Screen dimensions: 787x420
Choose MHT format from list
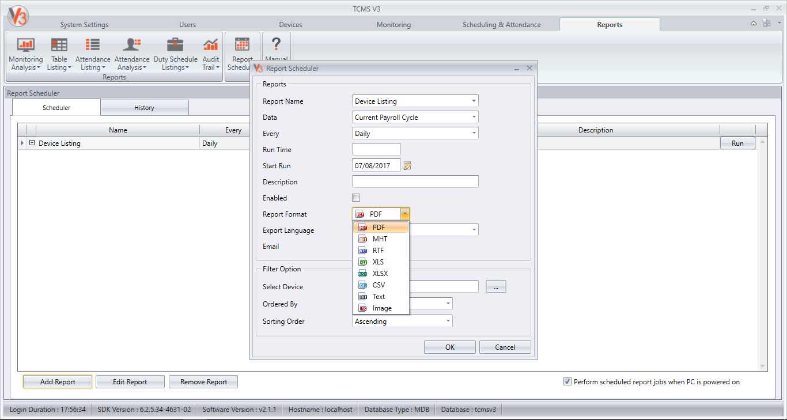click(381, 239)
